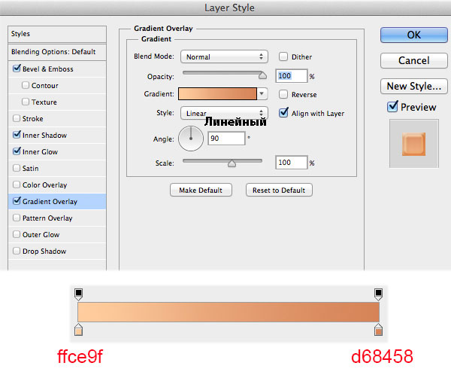Click the Scale slider handle
Image resolution: width=451 pixels, height=378 pixels.
[232, 163]
